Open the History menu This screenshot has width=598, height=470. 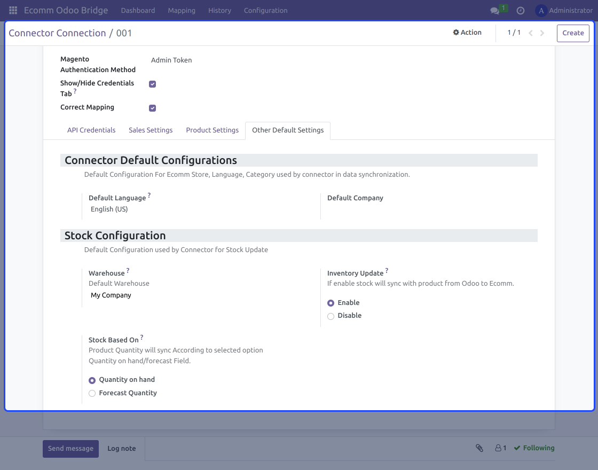point(219,10)
